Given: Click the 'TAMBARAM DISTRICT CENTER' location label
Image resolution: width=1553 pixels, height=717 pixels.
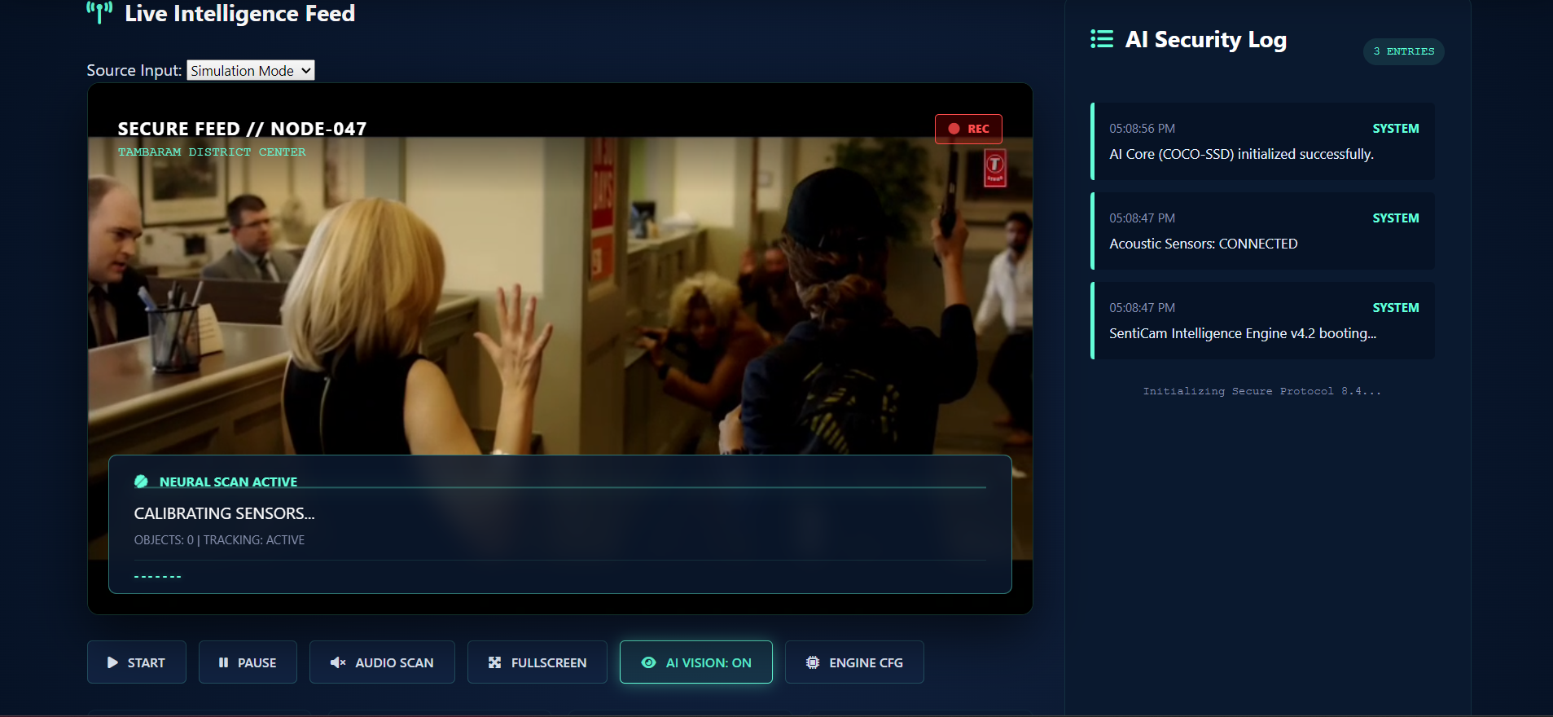Looking at the screenshot, I should click(x=212, y=152).
